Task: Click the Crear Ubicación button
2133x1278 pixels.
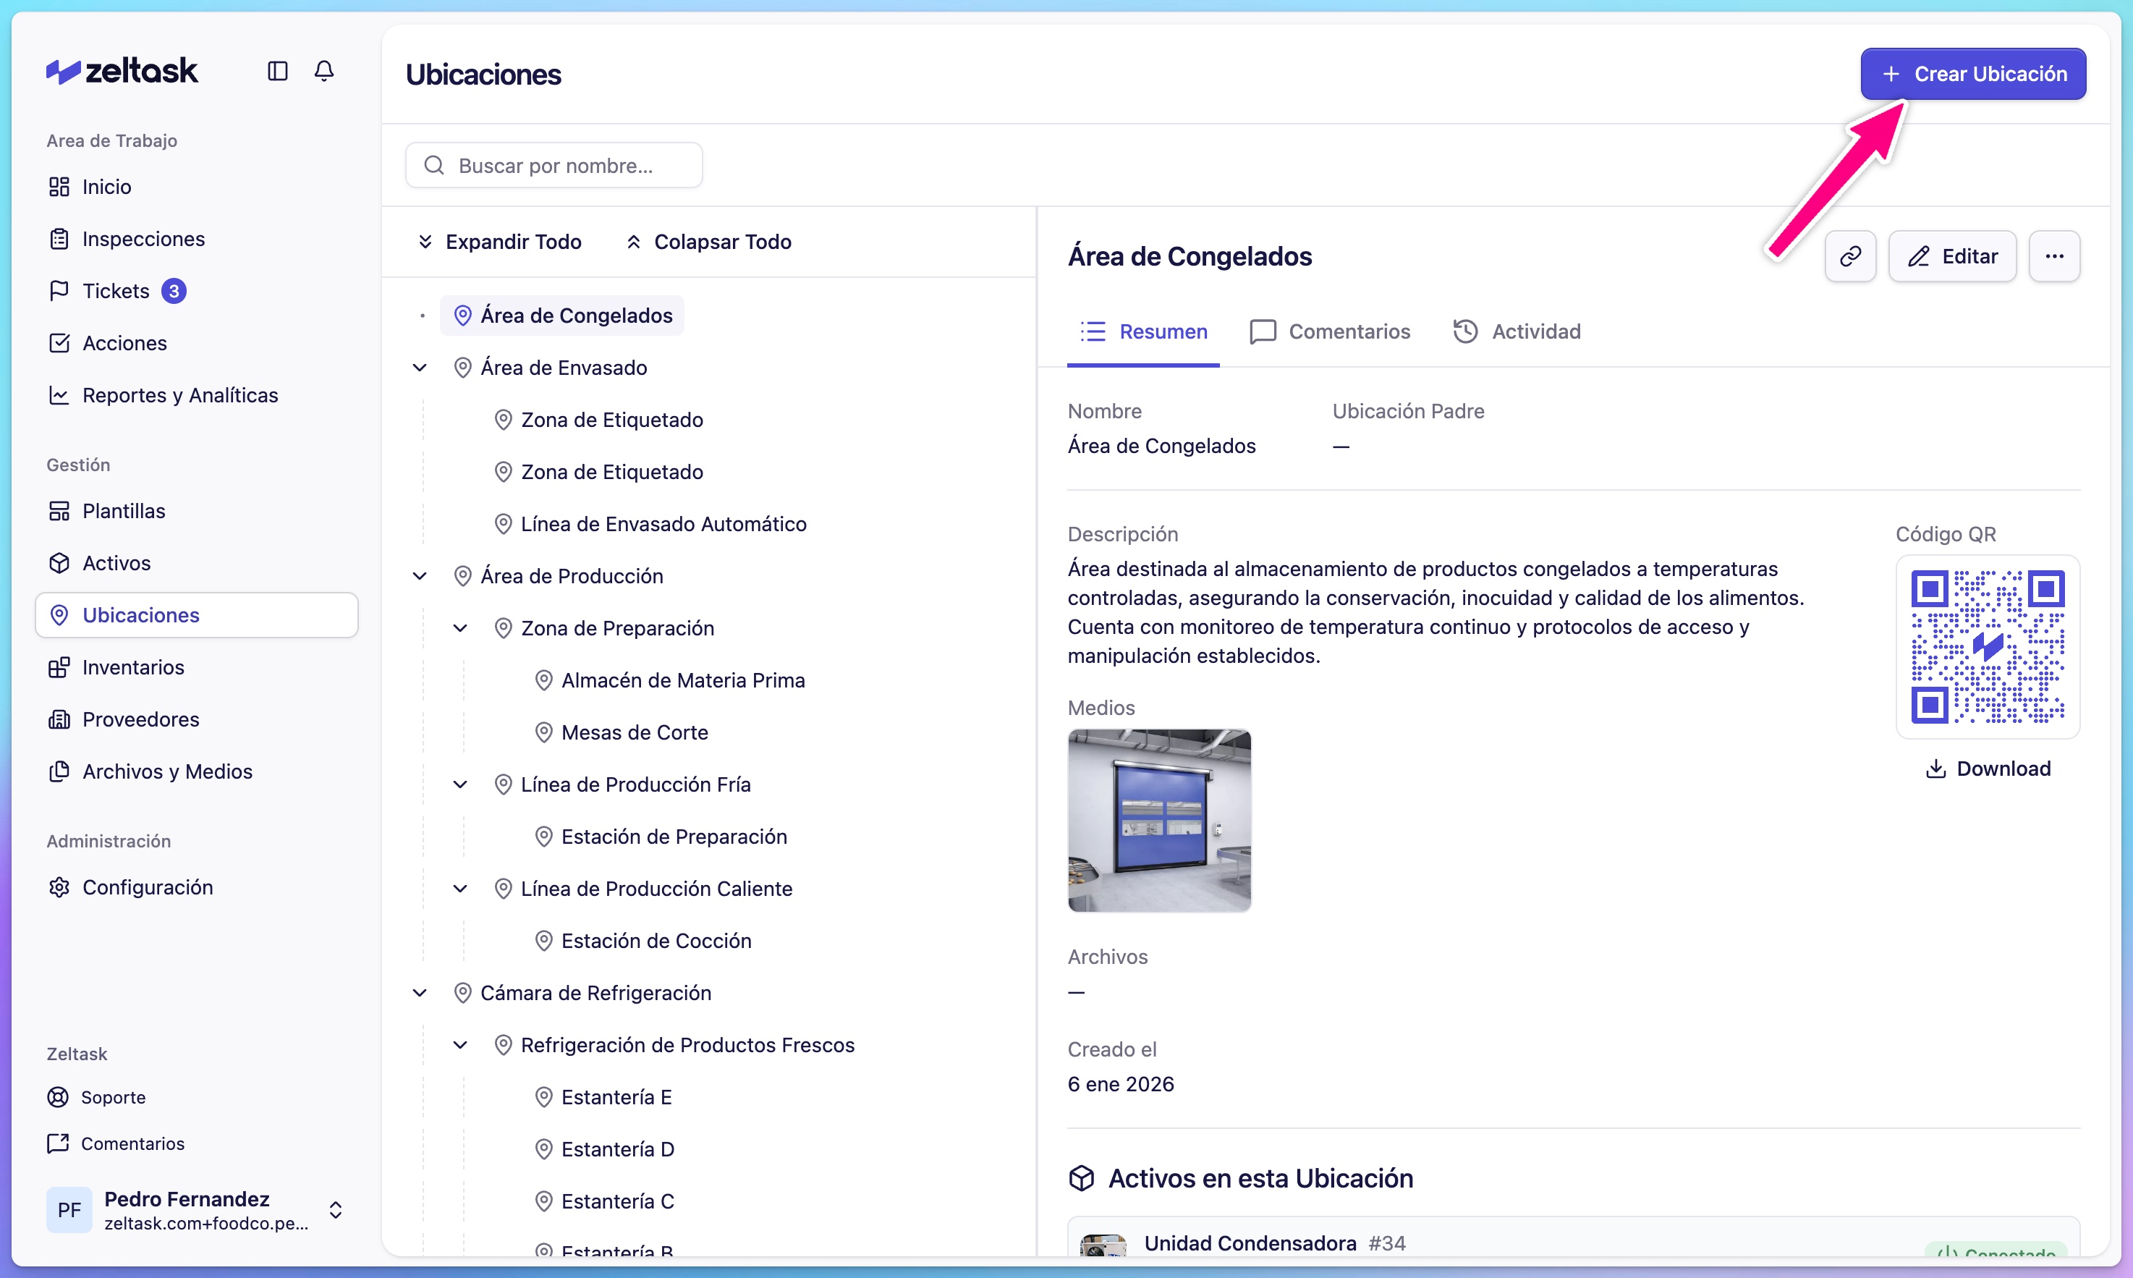Action: tap(1972, 74)
